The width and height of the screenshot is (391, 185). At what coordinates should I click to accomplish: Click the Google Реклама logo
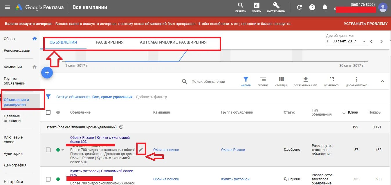pos(40,7)
